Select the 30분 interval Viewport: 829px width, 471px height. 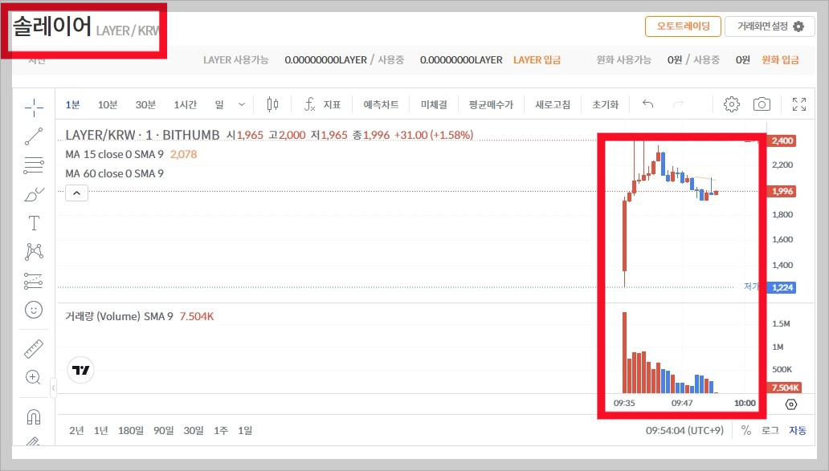(145, 104)
